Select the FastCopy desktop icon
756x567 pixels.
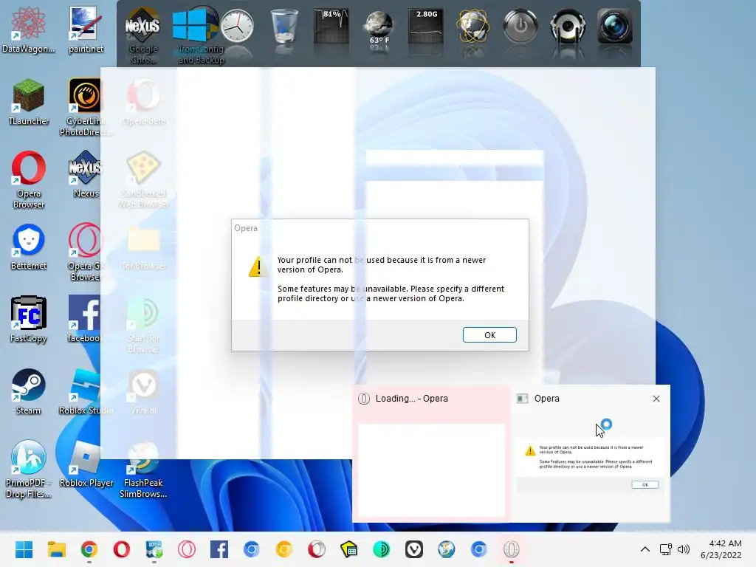(x=29, y=319)
